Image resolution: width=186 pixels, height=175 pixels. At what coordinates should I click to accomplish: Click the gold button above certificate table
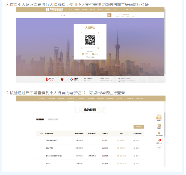click(138, 126)
